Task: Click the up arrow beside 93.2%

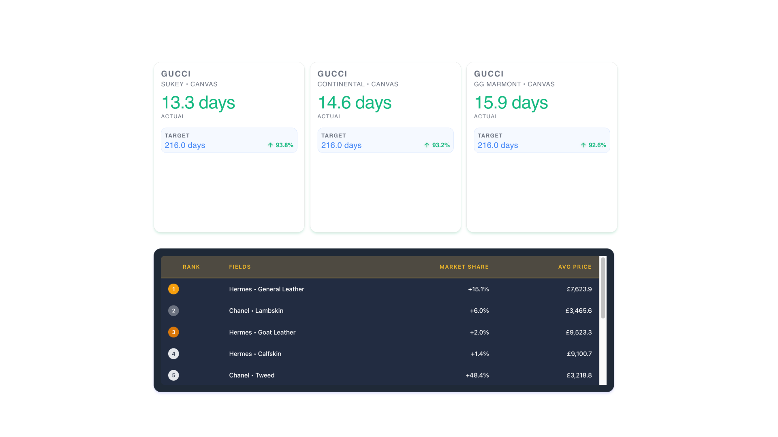Action: (x=427, y=145)
